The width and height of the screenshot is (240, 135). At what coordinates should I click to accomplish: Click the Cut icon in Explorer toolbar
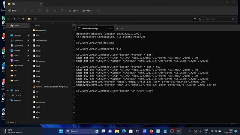coord(25,11)
